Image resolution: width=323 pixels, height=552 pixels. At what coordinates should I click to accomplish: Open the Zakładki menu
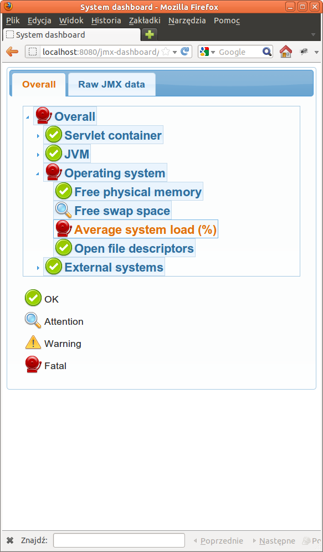pyautogui.click(x=145, y=21)
